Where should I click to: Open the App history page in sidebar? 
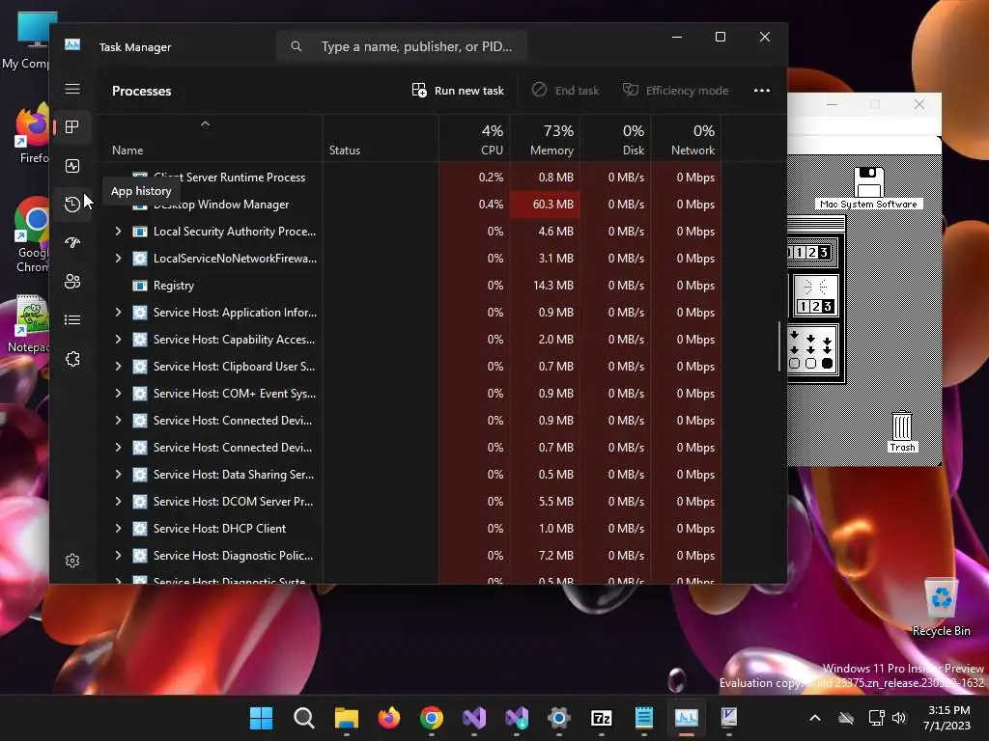coord(72,205)
